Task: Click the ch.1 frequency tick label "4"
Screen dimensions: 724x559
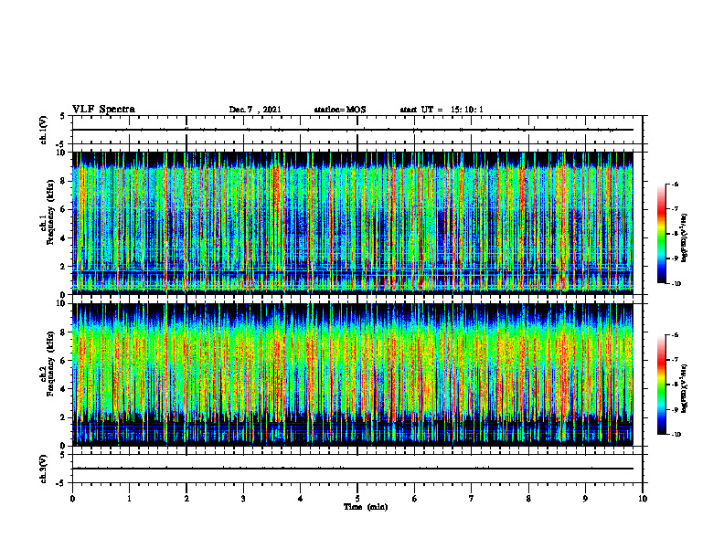Action: tap(63, 238)
